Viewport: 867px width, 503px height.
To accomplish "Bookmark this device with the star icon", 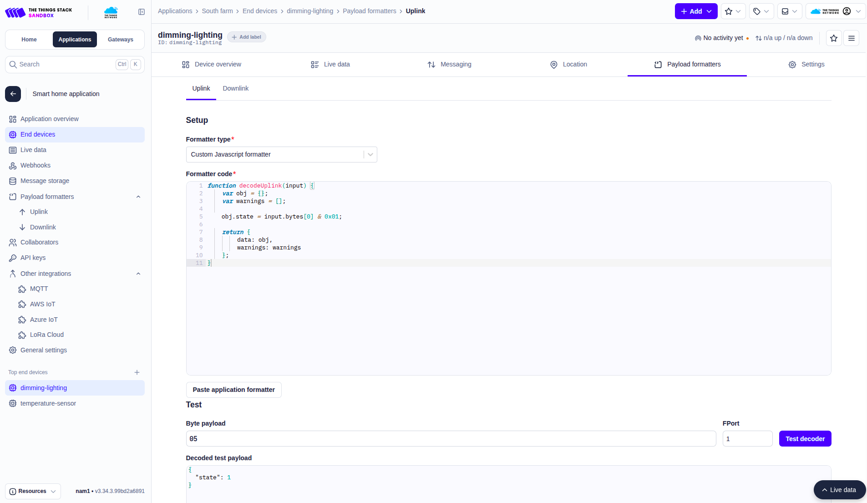I will point(833,38).
